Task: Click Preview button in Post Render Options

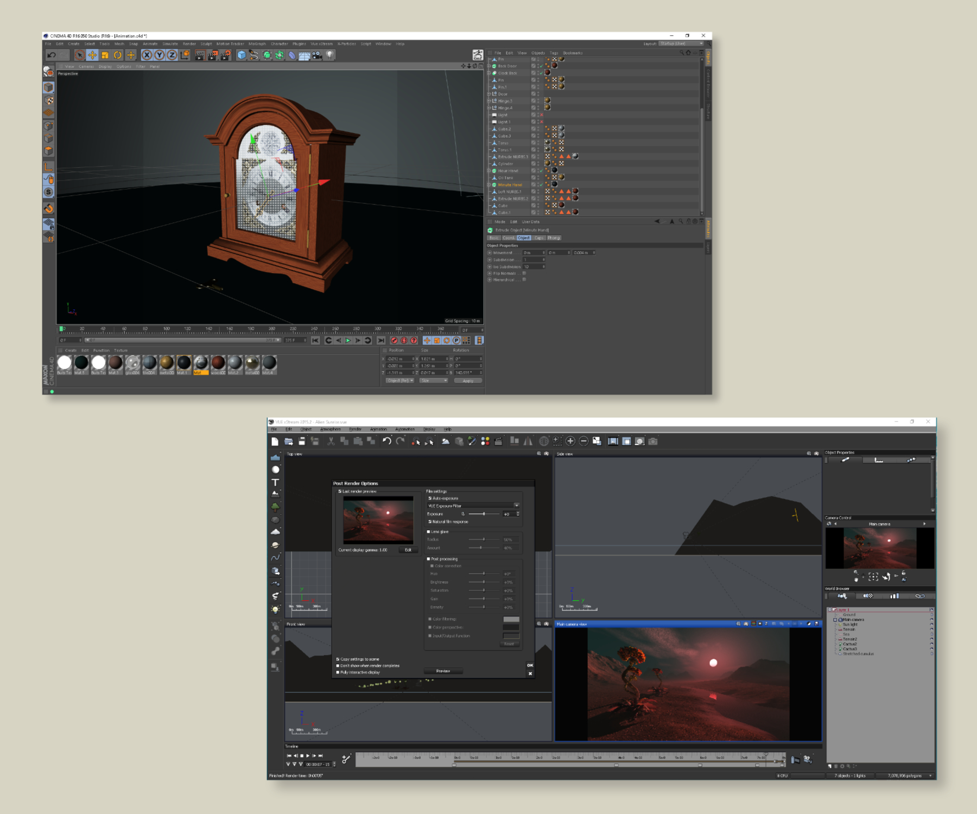Action: (x=443, y=671)
